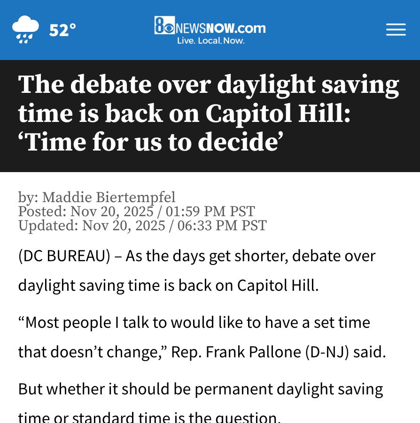This screenshot has width=420, height=423.
Task: Open the weather forecast from the temperature widget
Action: click(62, 30)
